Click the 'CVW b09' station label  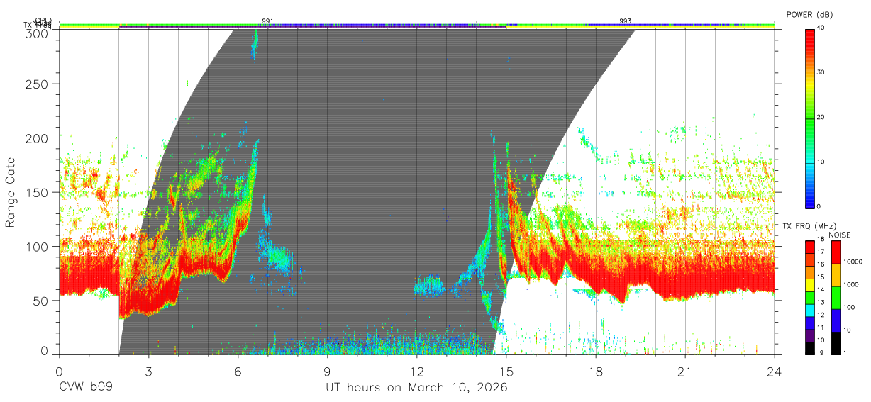coord(86,388)
